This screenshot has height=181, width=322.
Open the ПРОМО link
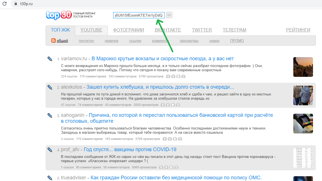pyautogui.click(x=237, y=41)
